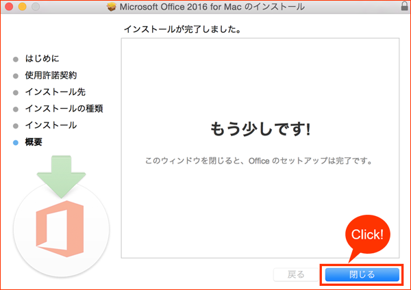Click the blue 閉じる button
Screen dimensions: 411x290
coord(362,274)
